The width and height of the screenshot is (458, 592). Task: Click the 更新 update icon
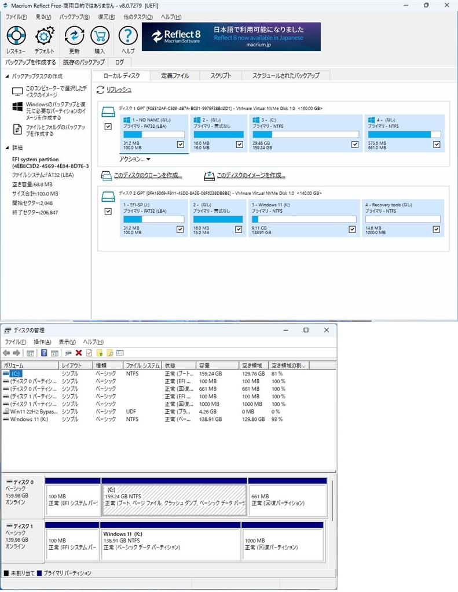(x=74, y=36)
